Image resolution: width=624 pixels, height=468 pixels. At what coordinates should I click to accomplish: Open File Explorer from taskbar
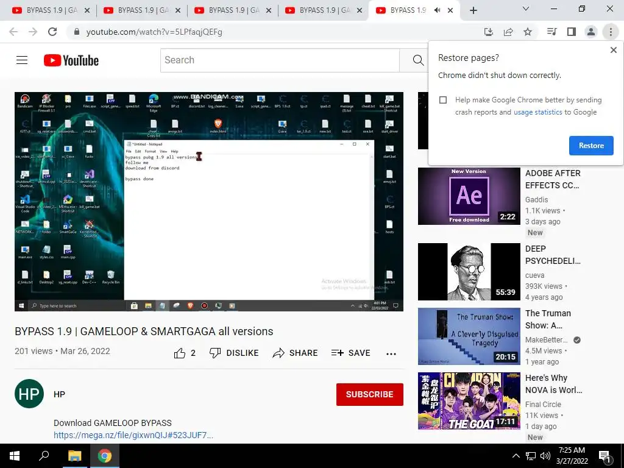click(74, 456)
